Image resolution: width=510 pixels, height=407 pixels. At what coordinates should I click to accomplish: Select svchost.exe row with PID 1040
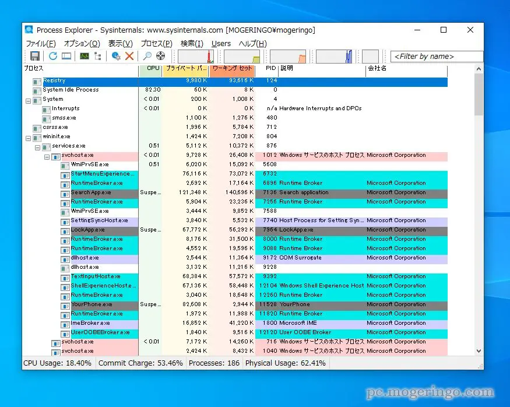[x=235, y=351]
